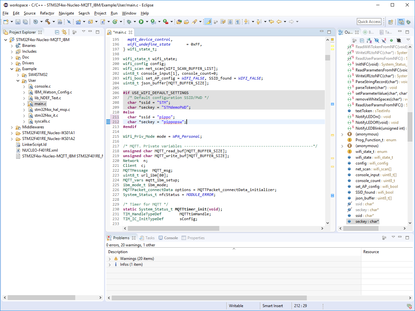The height and width of the screenshot is (311, 415).
Task: Open the Refactor menu
Action: click(47, 13)
